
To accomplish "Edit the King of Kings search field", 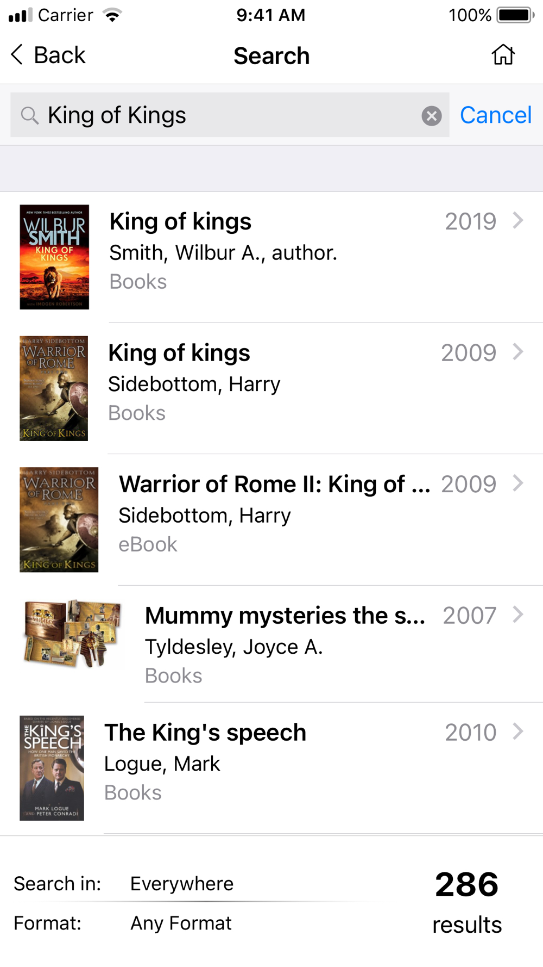I will 230,115.
